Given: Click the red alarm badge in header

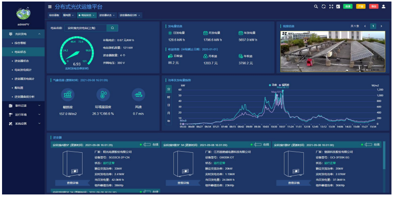Looking at the screenshot, I should 374,7.
